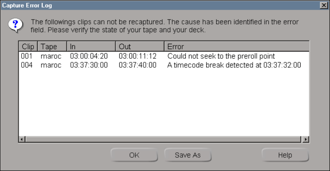Click the blue question mark icon
Screen dimensions: 330x171
pyautogui.click(x=14, y=25)
